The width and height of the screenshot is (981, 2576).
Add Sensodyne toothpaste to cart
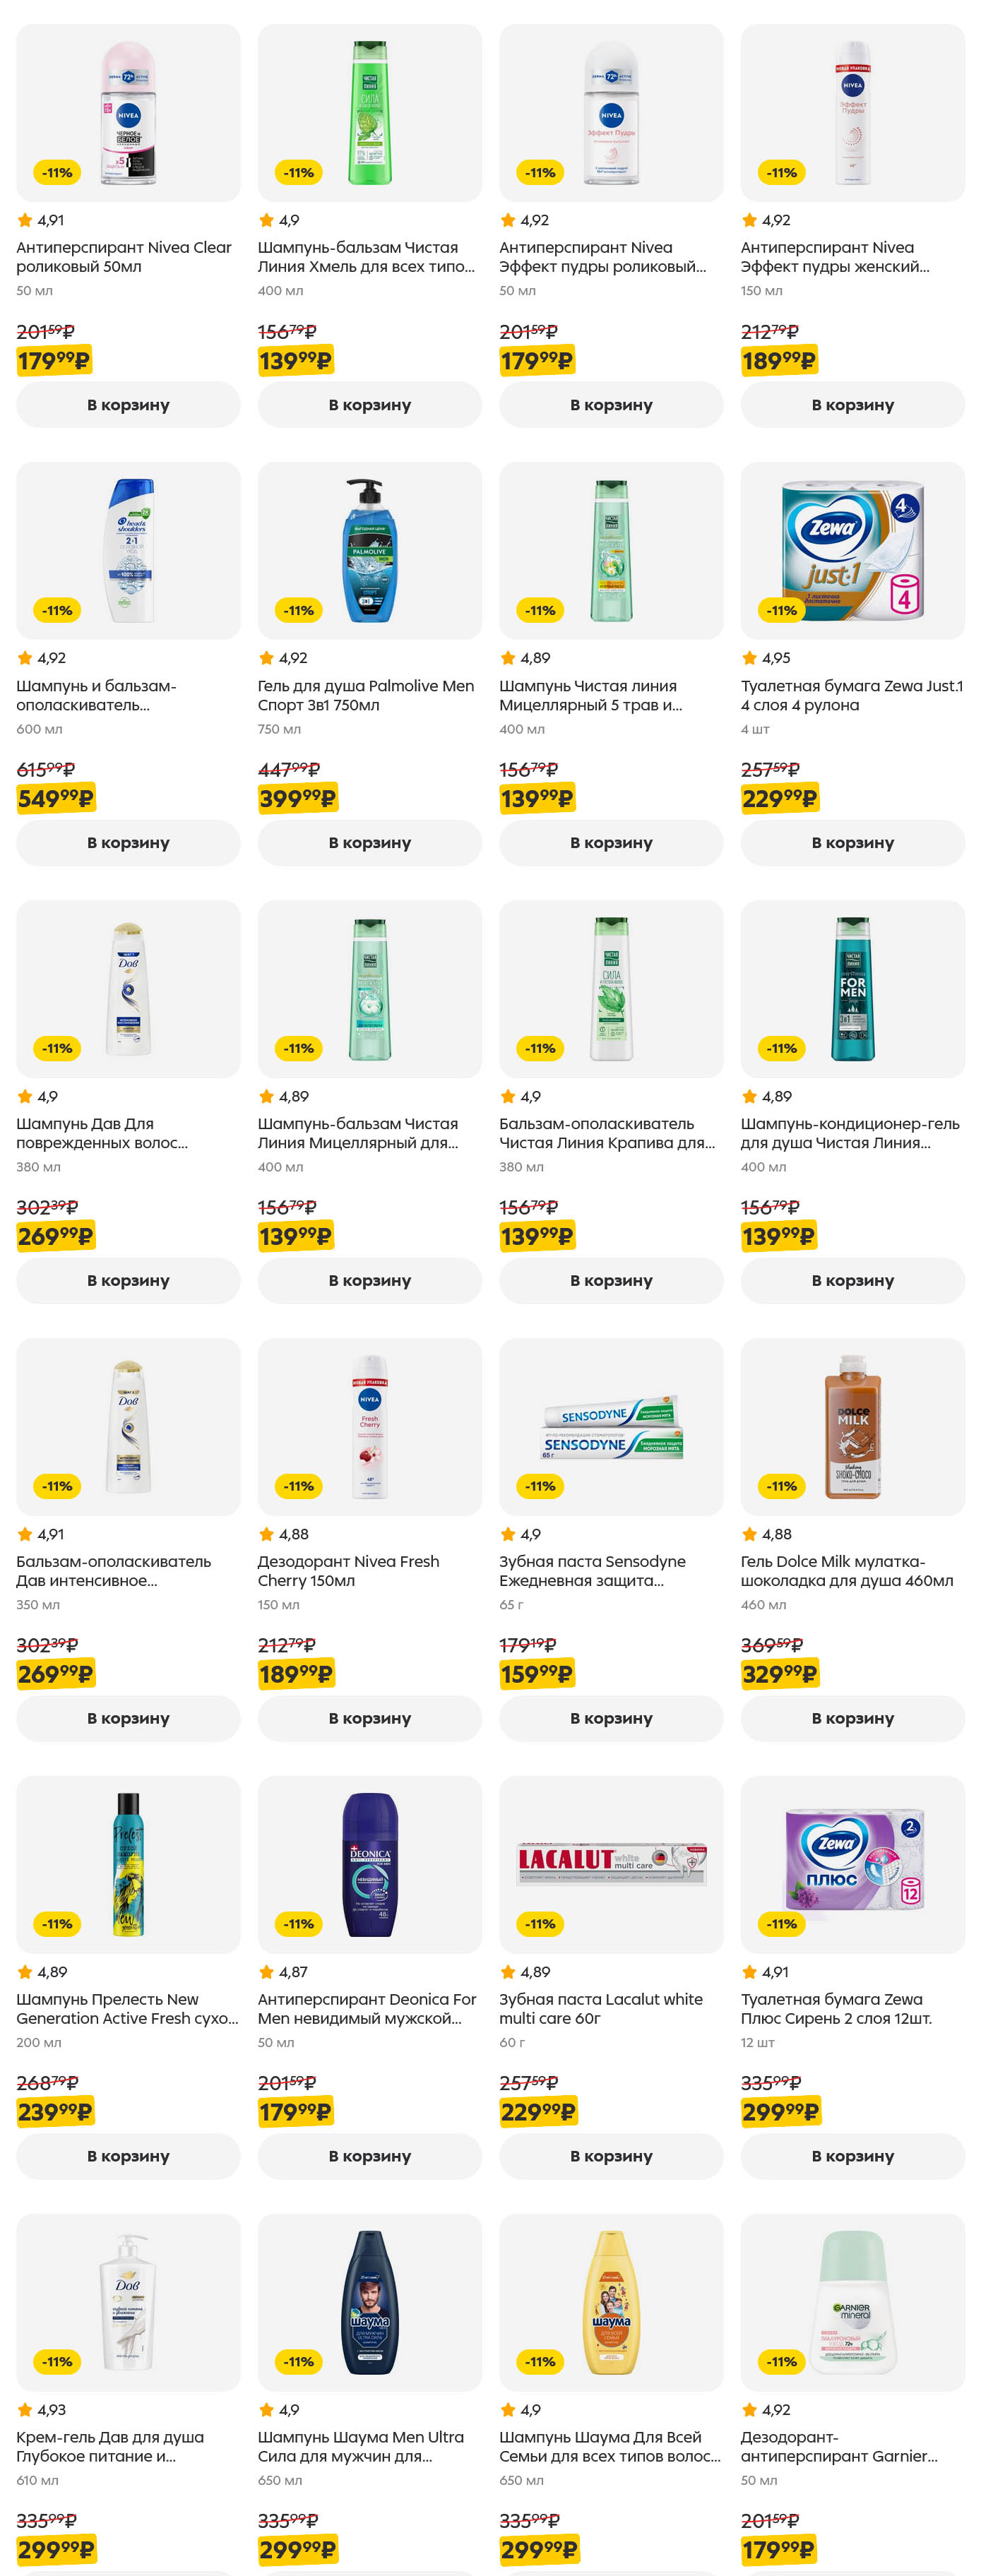click(x=610, y=1718)
